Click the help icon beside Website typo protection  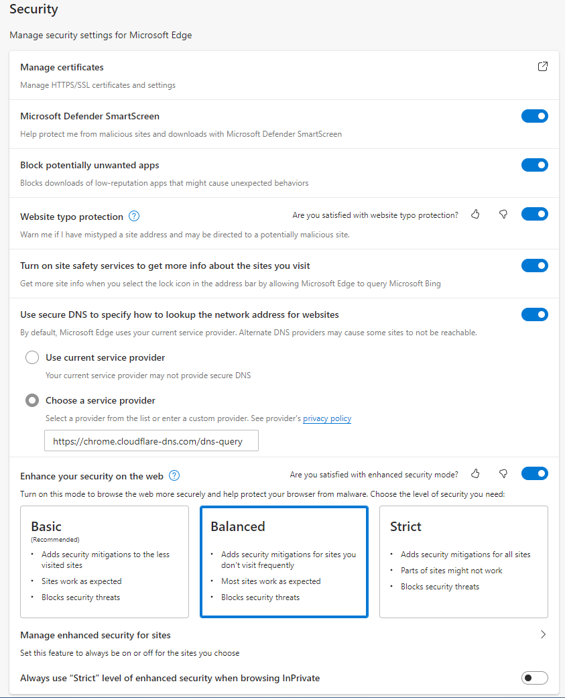click(x=133, y=216)
